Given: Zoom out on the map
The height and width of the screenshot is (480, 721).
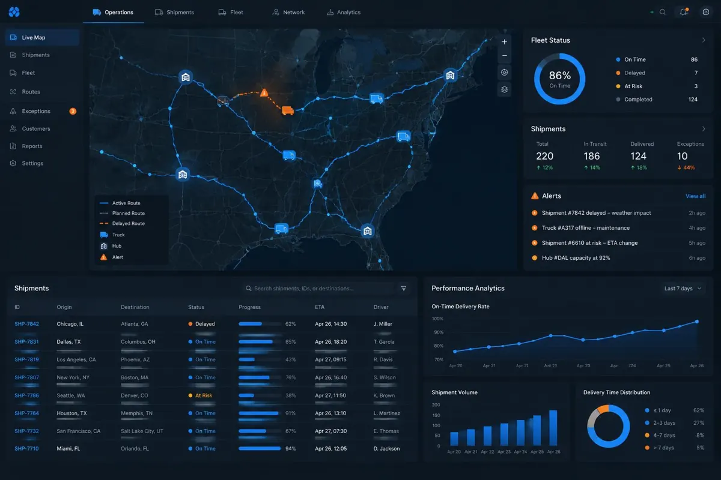Looking at the screenshot, I should click(505, 56).
